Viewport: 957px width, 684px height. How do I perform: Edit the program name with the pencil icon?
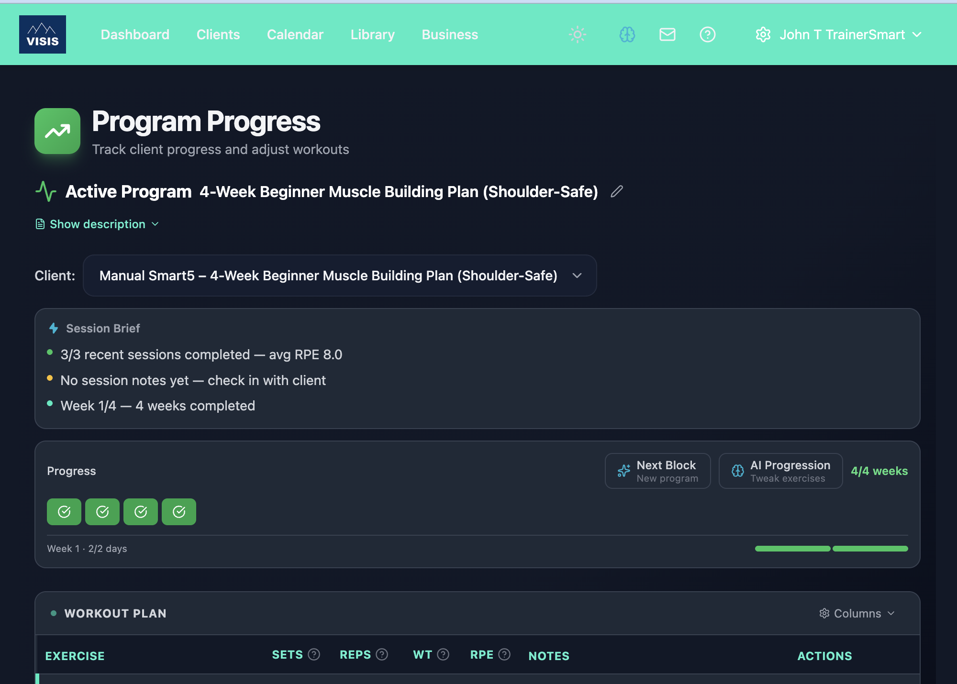(617, 192)
